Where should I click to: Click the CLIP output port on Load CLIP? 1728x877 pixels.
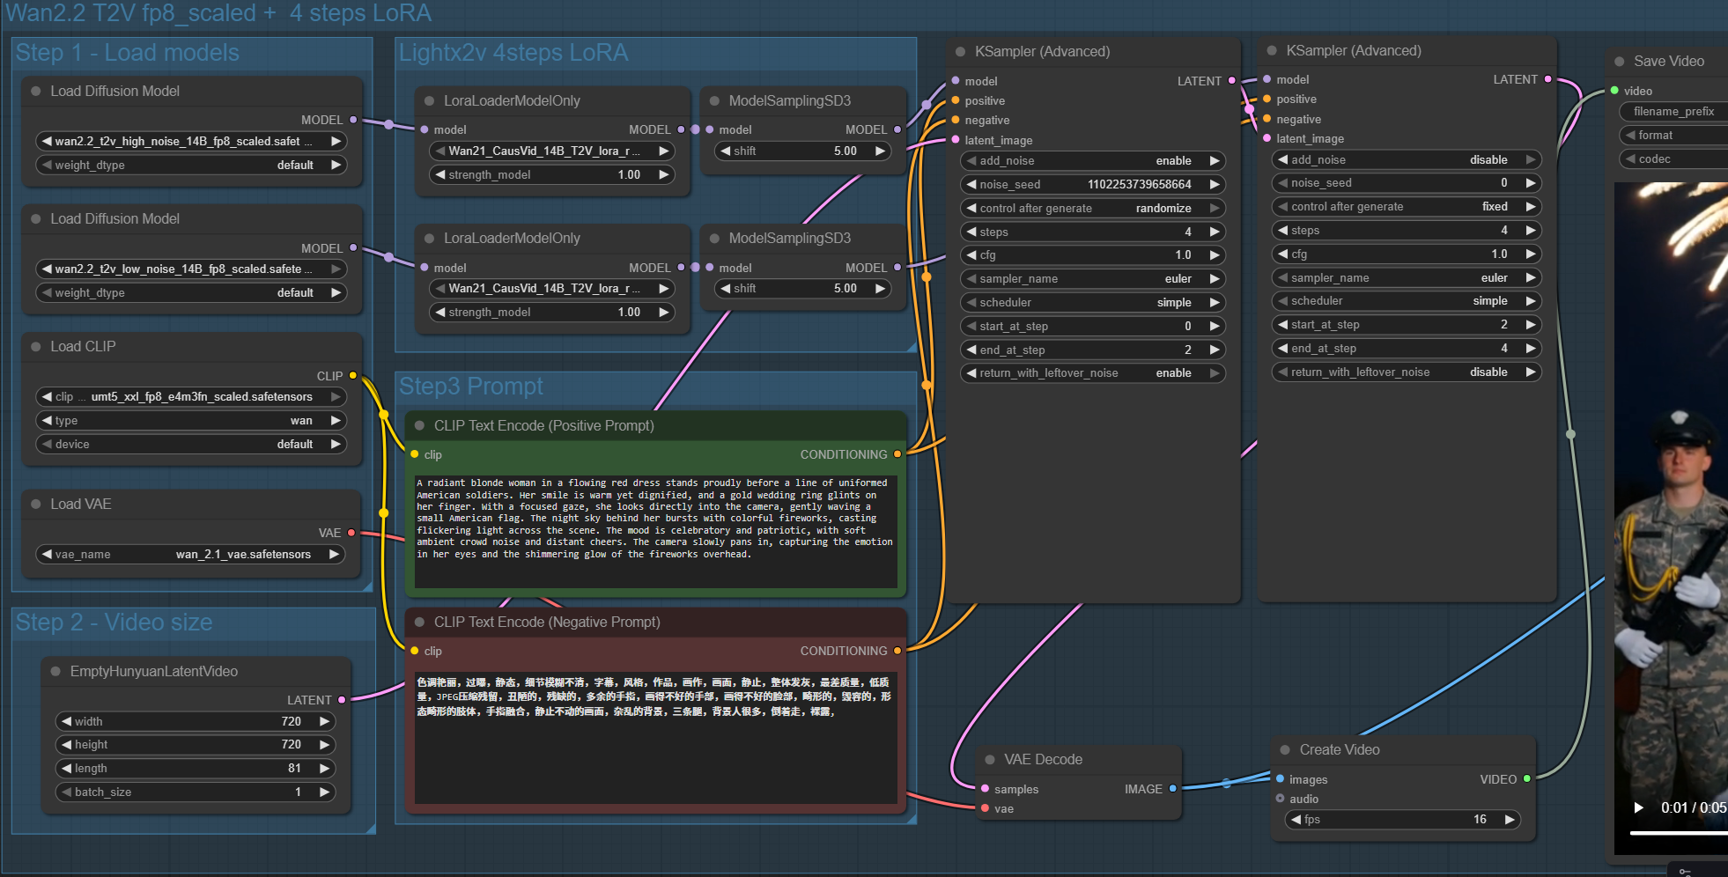coord(353,376)
